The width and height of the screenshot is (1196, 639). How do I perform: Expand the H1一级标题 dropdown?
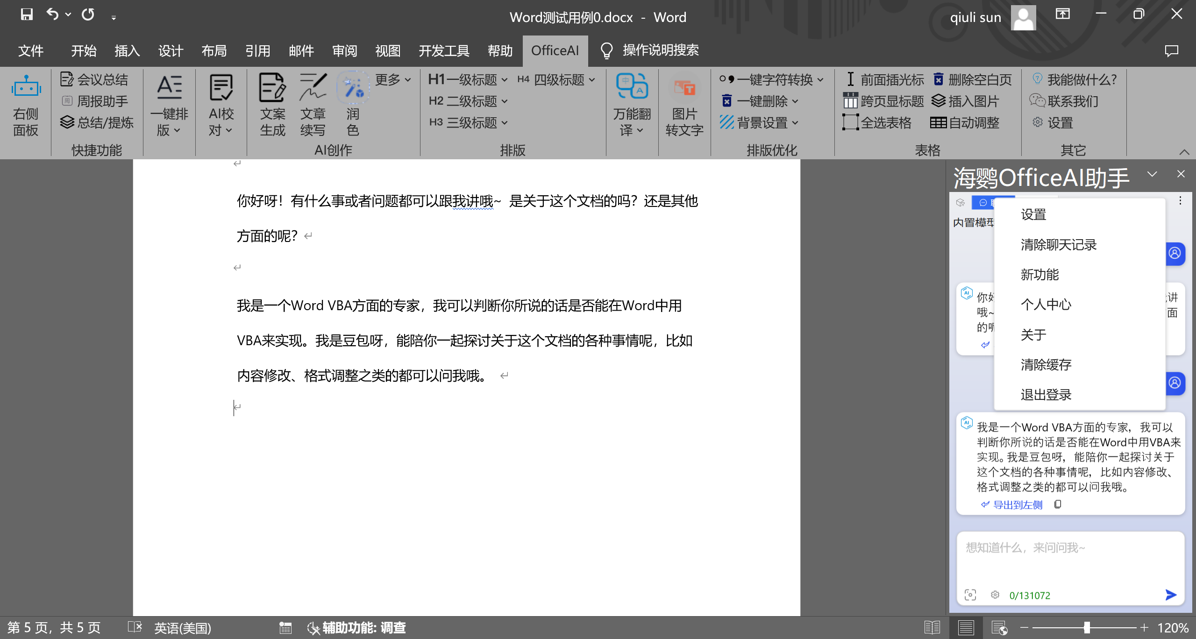pyautogui.click(x=505, y=80)
